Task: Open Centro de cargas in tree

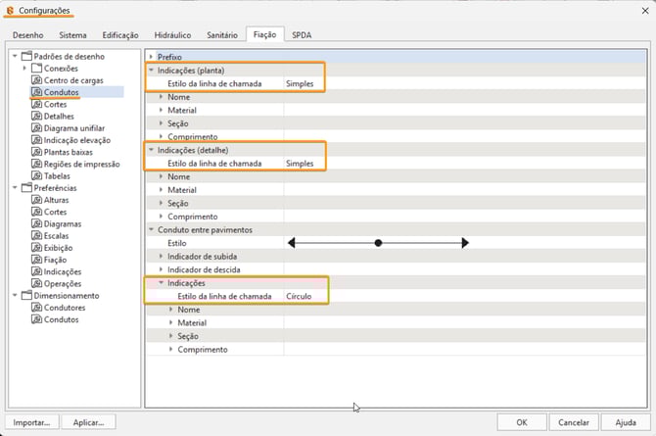Action: [72, 80]
